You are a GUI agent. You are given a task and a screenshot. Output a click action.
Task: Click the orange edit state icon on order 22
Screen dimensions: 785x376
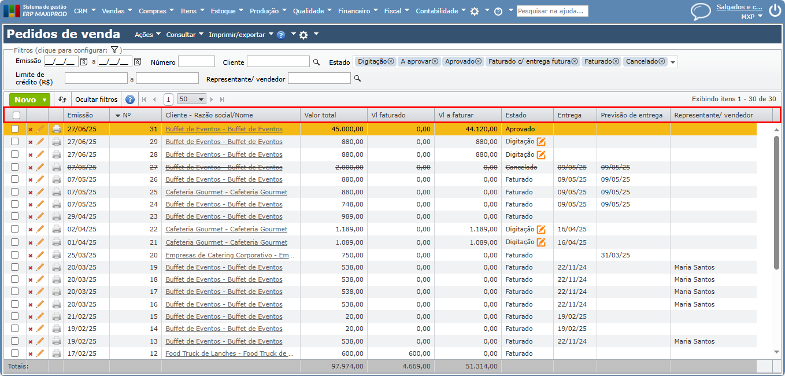click(x=541, y=230)
